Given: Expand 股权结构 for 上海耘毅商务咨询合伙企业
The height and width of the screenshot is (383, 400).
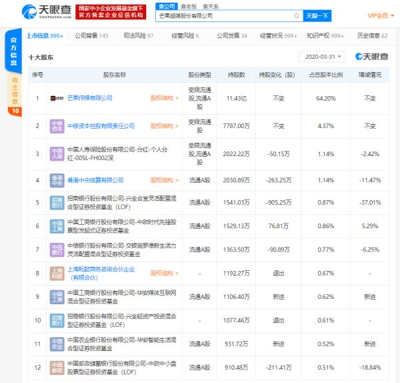Looking at the screenshot, I should 165,272.
